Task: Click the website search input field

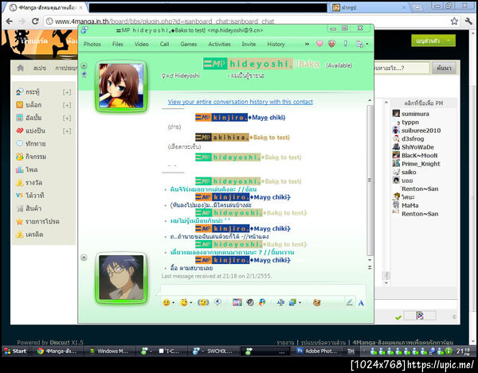Action: (402, 68)
